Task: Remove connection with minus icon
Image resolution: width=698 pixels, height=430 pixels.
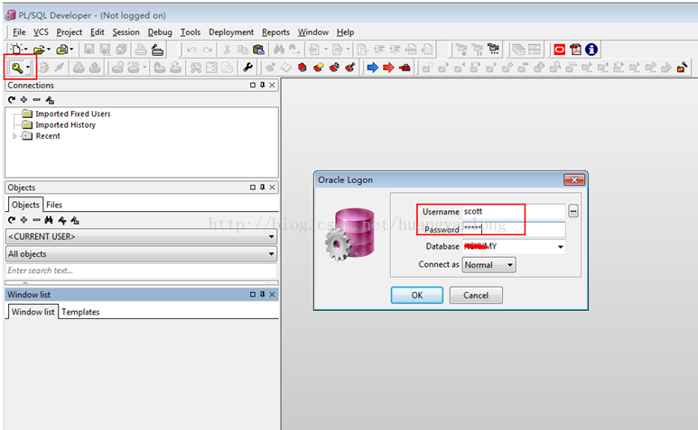Action: click(x=36, y=99)
